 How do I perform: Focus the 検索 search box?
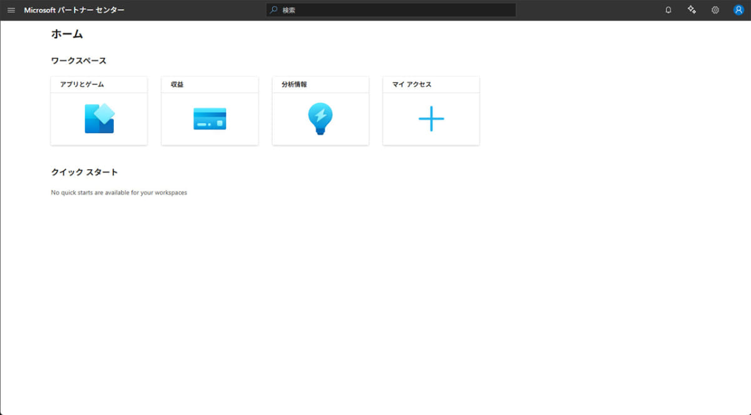[391, 10]
